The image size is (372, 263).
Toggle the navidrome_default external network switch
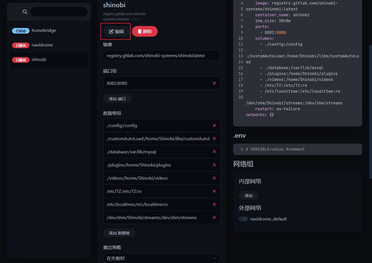coord(243,219)
